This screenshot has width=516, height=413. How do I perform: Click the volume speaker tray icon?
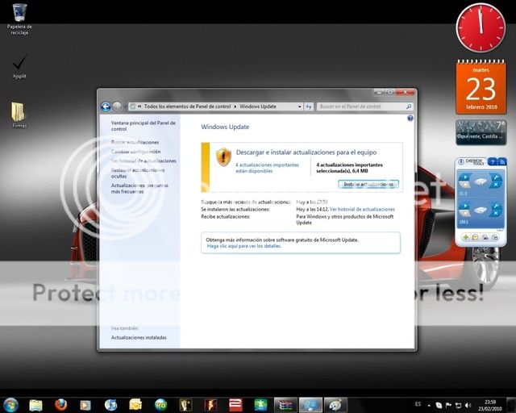pyautogui.click(x=468, y=406)
